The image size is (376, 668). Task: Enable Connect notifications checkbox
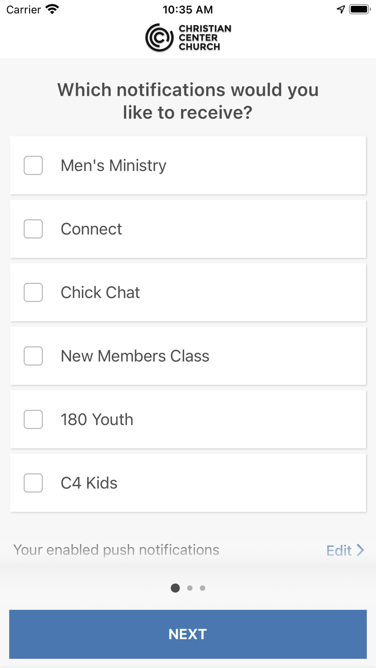click(33, 229)
